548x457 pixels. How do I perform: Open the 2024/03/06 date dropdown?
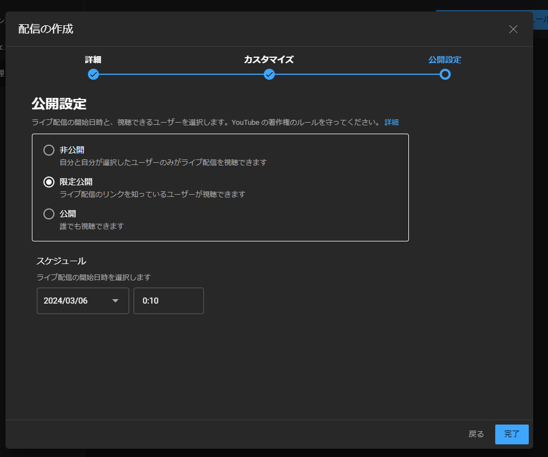(x=82, y=301)
